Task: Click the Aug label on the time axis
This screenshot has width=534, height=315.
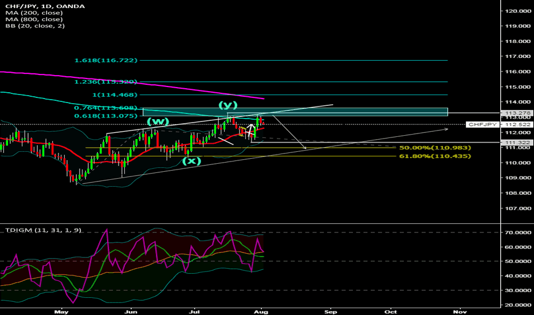Action: (x=261, y=312)
